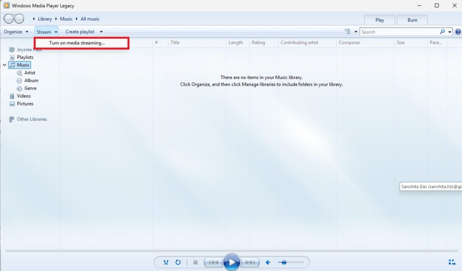This screenshot has height=271, width=462.
Task: Switch to Now Playing view
Action: coord(452,262)
